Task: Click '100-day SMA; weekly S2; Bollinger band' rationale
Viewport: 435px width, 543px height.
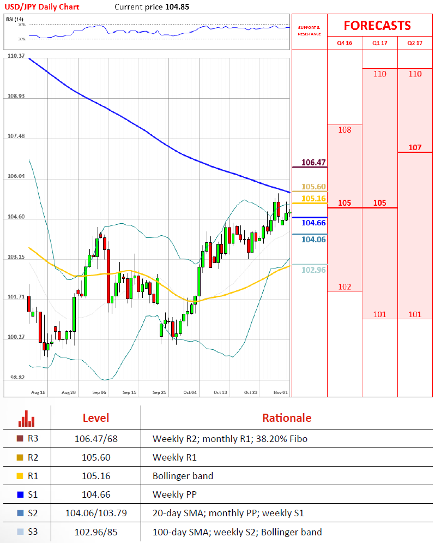Action: pyautogui.click(x=237, y=532)
